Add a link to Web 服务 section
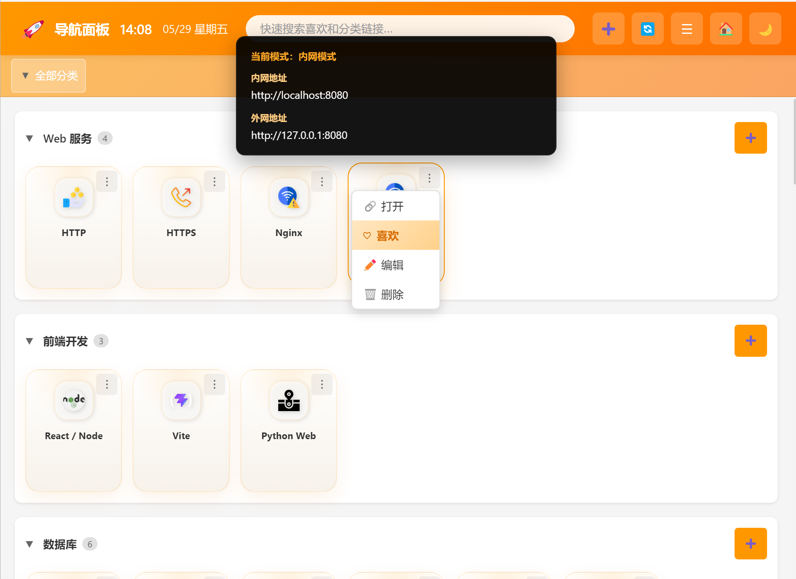The image size is (796, 579). tap(751, 138)
